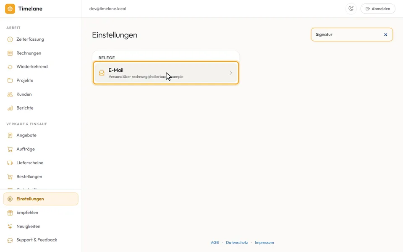The width and height of the screenshot is (403, 252).
Task: Click the E-Mail envelope icon
Action: [102, 73]
